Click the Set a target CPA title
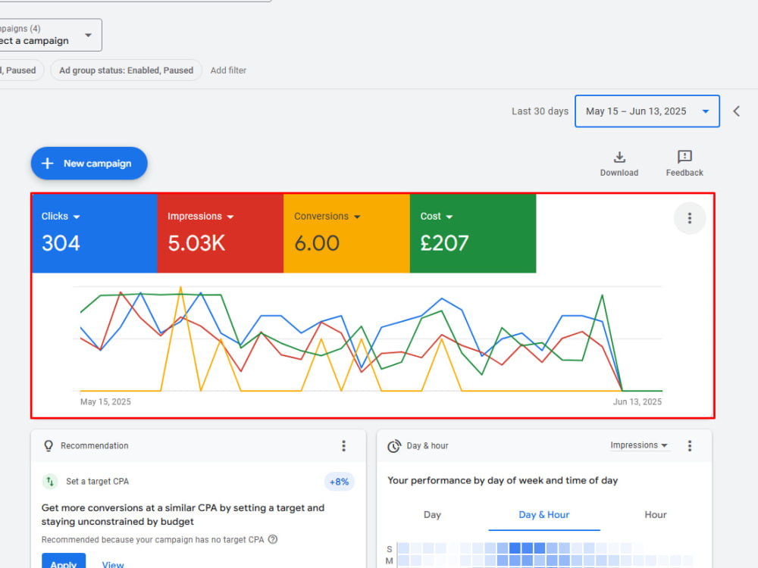 98,482
